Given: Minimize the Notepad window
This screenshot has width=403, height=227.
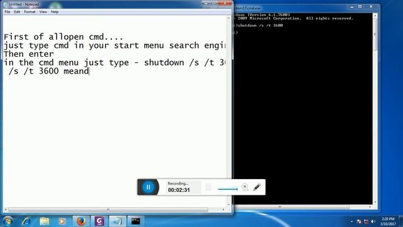Looking at the screenshot, I should pyautogui.click(x=206, y=3).
